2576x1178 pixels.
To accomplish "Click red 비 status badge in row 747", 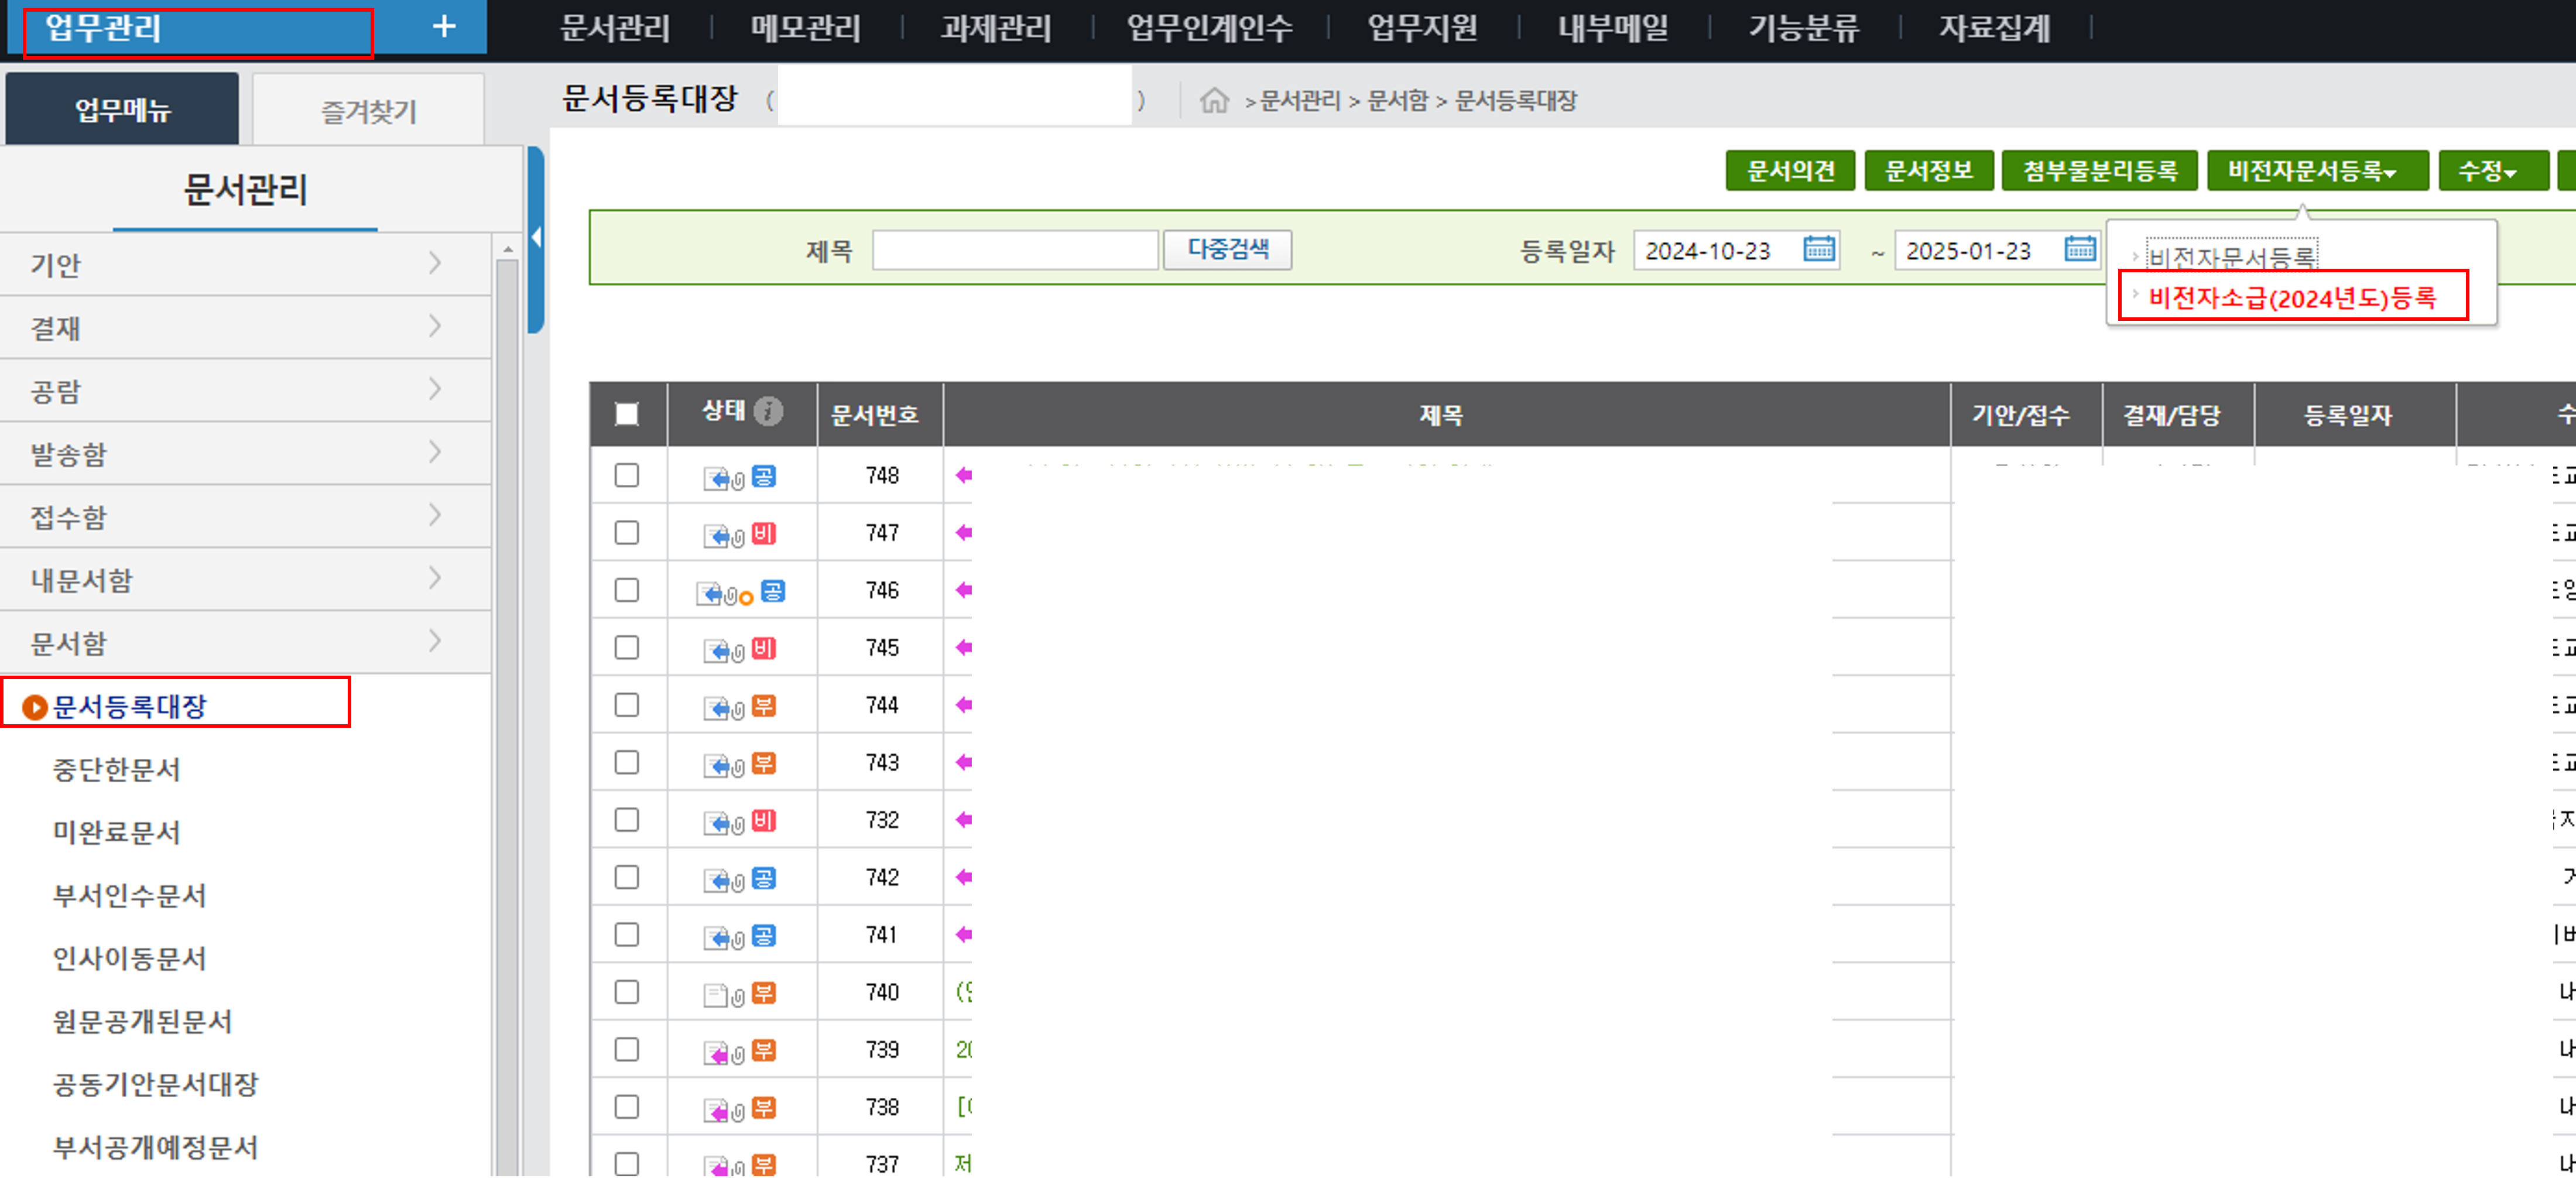I will [x=764, y=533].
